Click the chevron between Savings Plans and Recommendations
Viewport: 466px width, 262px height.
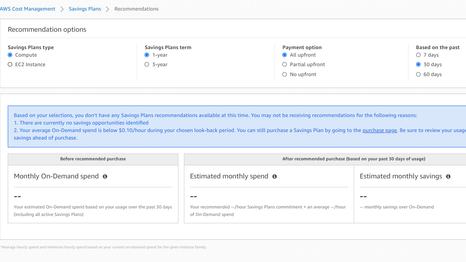coord(107,9)
